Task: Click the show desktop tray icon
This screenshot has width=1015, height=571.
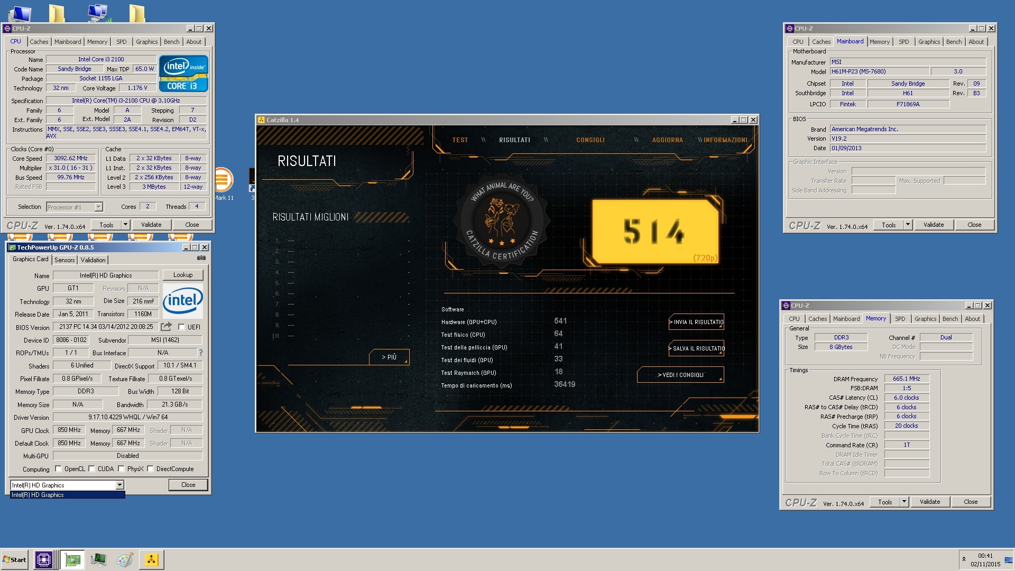Action: [x=1010, y=559]
